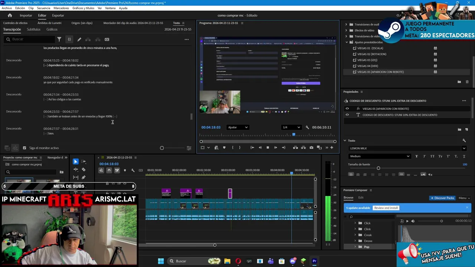This screenshot has height=267, width=475.
Task: Toggle linked selection in timeline
Action: click(x=117, y=170)
